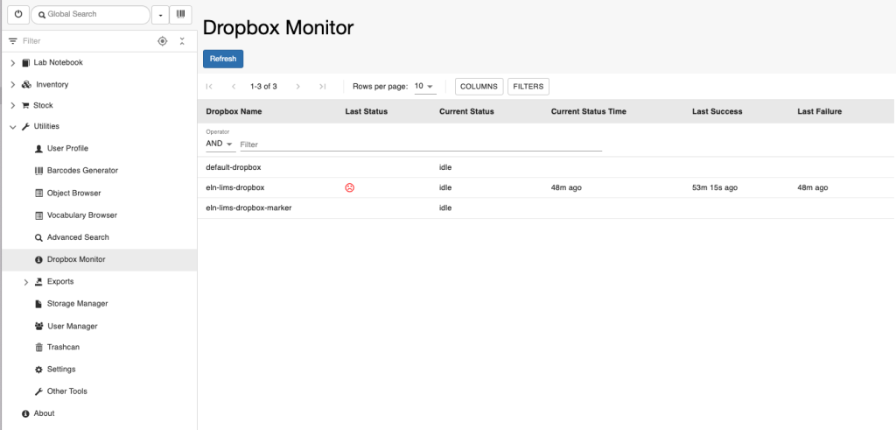The image size is (896, 430).
Task: Jump to last page arrow
Action: point(322,87)
